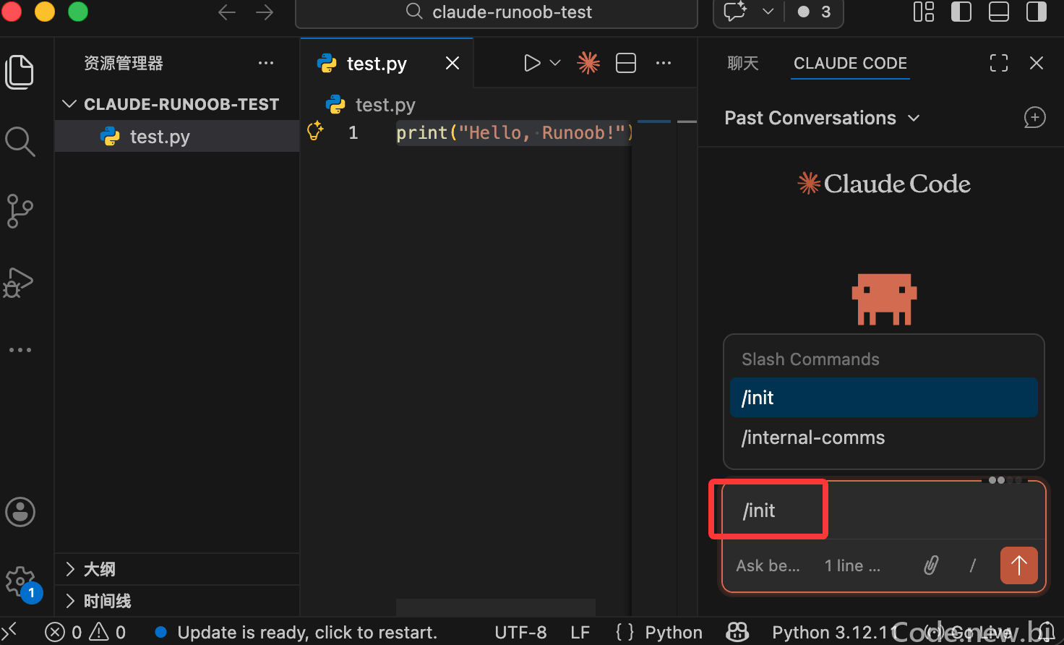Start a new Claude Code conversation
This screenshot has height=645, width=1064.
[1035, 118]
